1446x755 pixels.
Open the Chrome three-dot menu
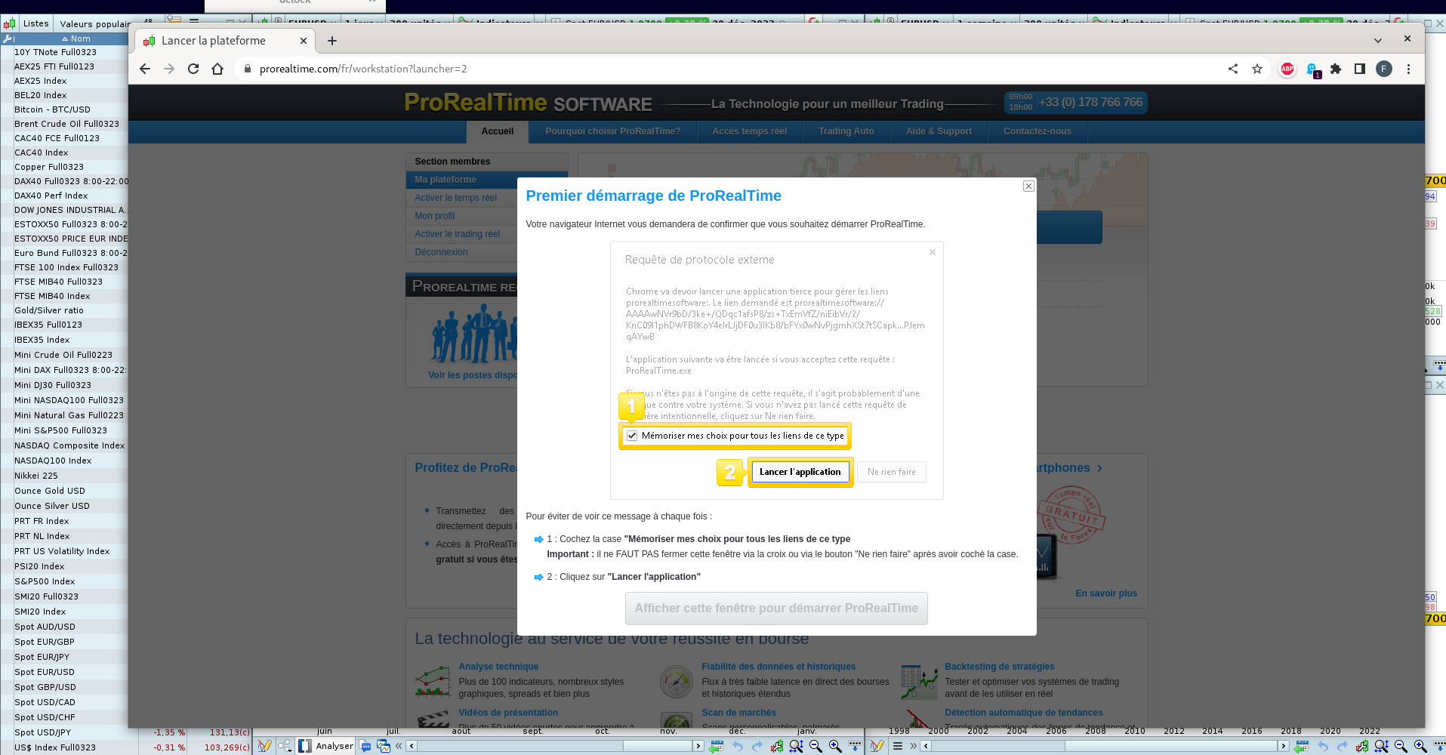[x=1408, y=69]
